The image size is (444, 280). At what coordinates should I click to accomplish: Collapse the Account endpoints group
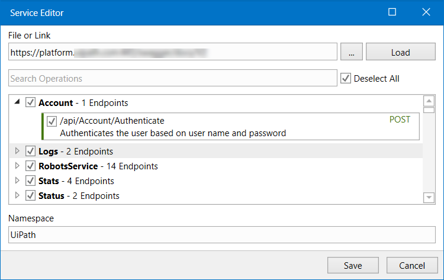(17, 102)
